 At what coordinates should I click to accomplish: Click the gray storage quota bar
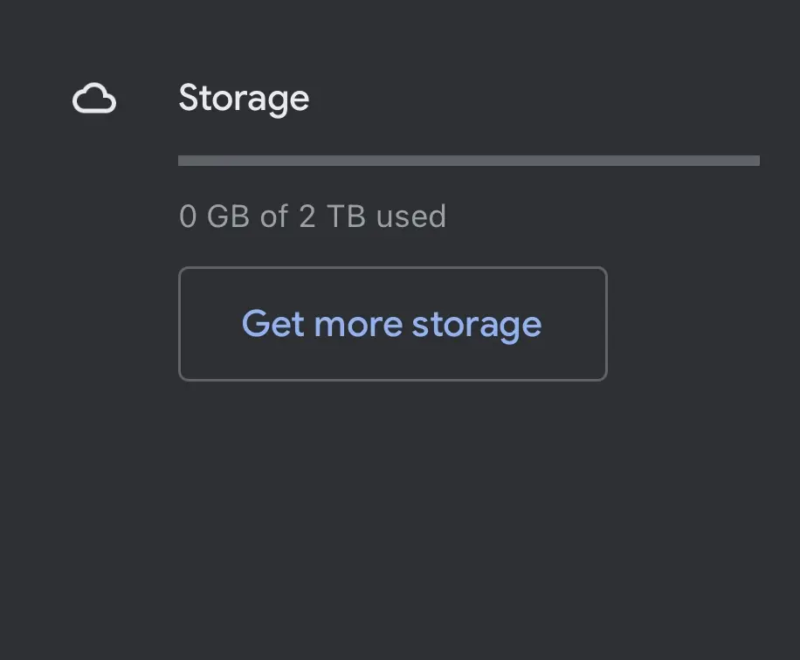click(469, 161)
